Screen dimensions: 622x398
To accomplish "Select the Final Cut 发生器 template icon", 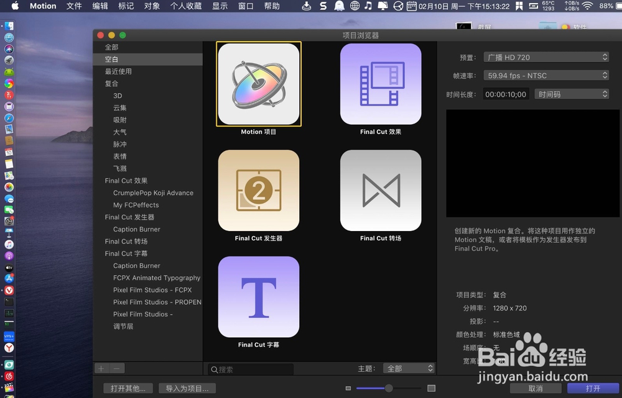I will 259,191.
